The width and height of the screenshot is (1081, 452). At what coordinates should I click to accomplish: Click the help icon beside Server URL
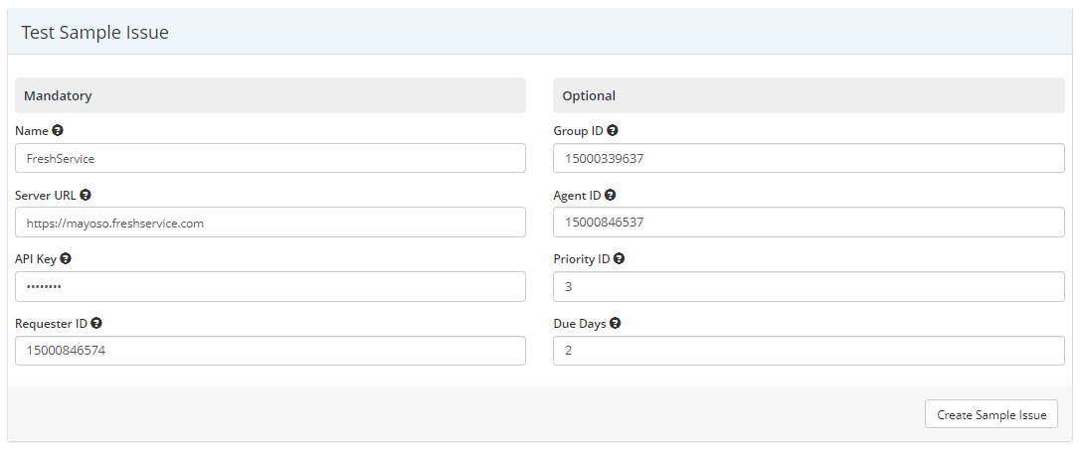(x=86, y=195)
